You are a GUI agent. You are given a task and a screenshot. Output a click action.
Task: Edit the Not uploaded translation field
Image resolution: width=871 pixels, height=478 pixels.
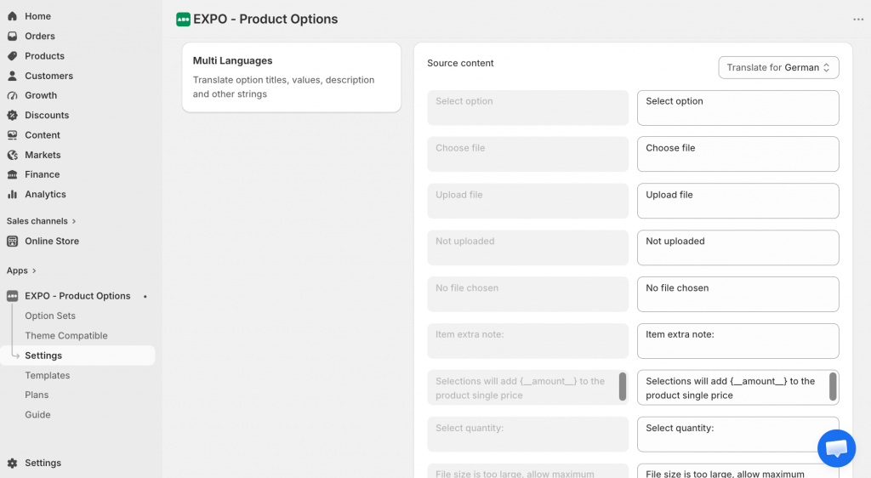(737, 248)
